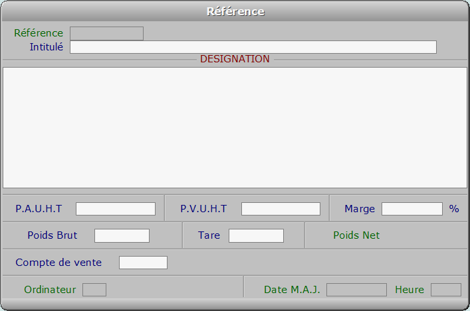Click the P.V.U.H.T label
This screenshot has width=470, height=311.
click(x=203, y=209)
